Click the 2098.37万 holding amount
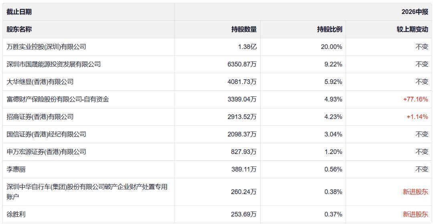The width and height of the screenshot is (433, 224). (x=242, y=134)
